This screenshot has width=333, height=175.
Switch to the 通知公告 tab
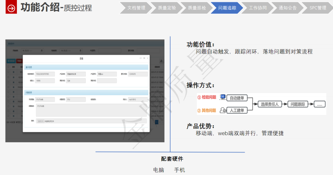(288, 8)
